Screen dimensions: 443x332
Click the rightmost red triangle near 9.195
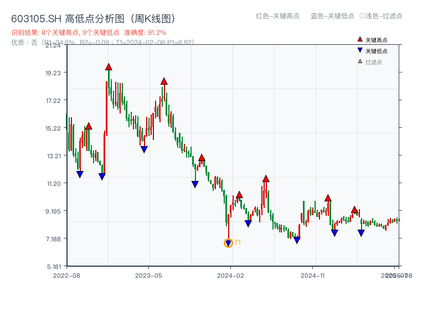click(354, 209)
